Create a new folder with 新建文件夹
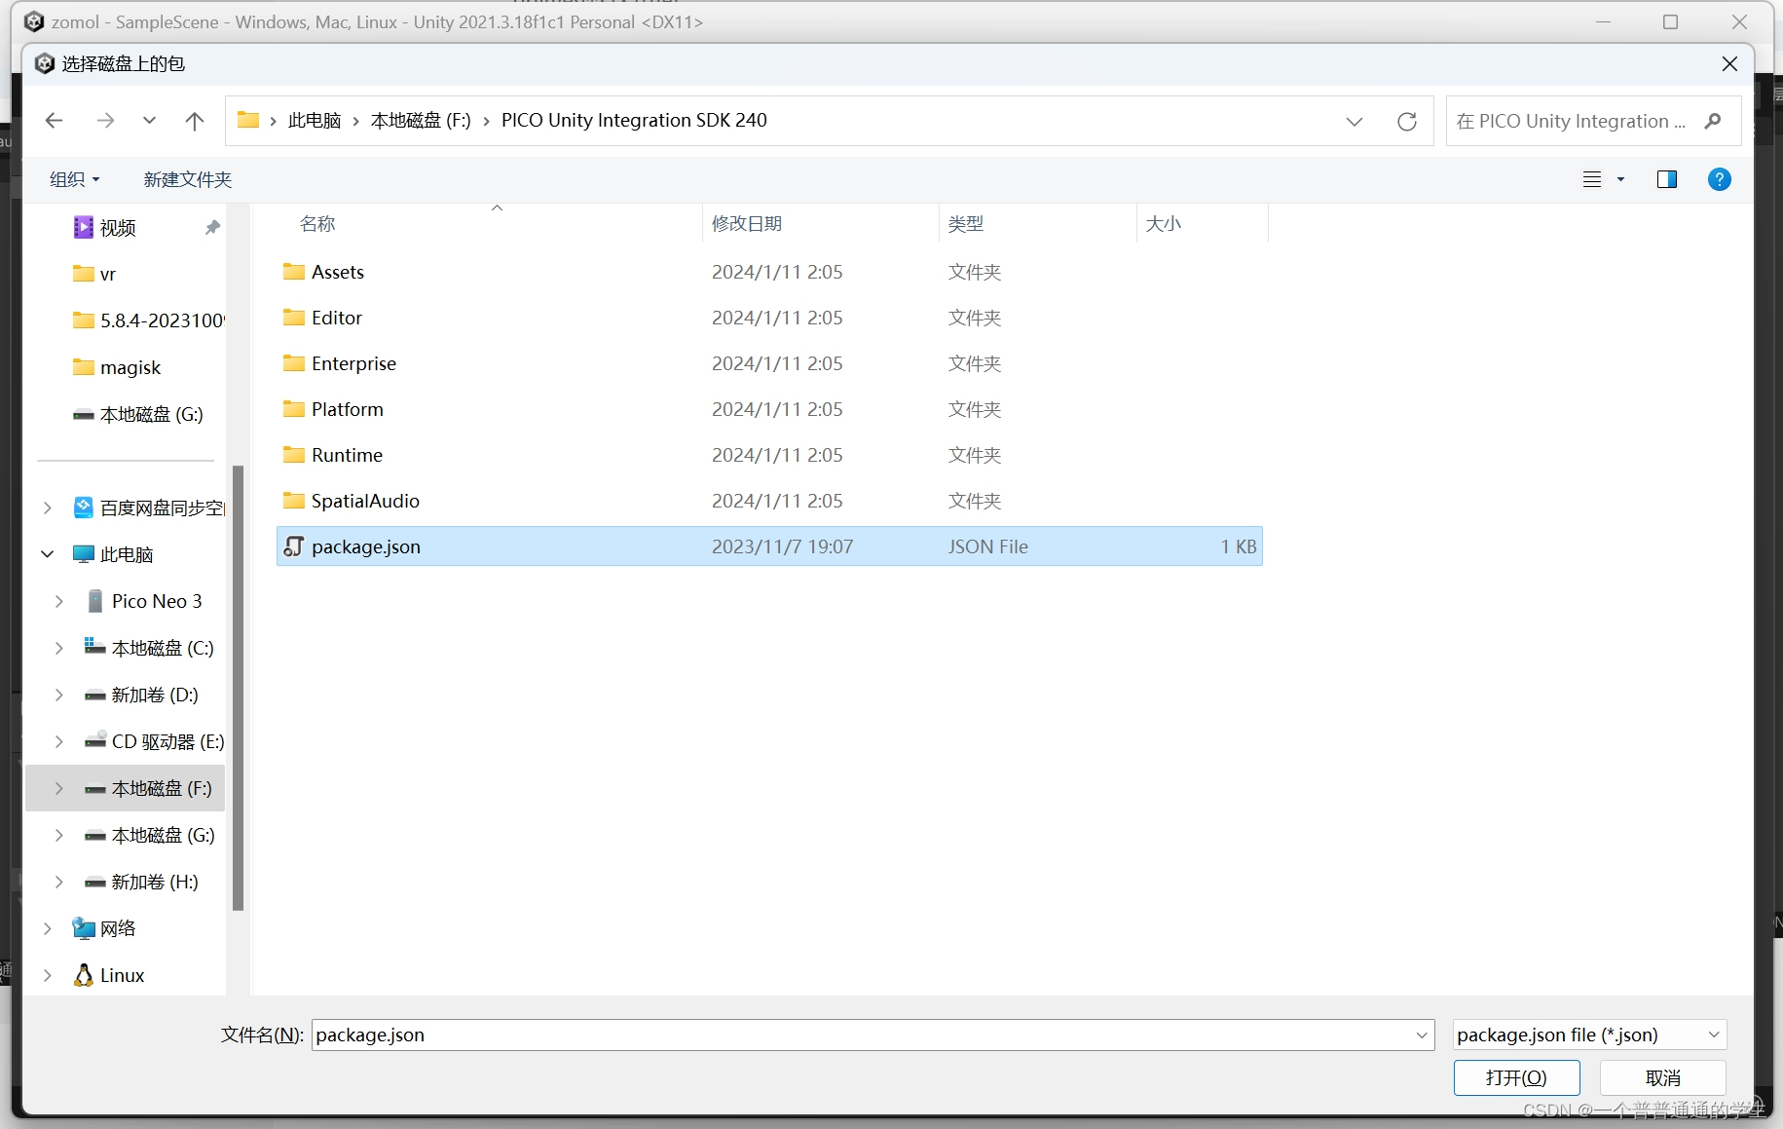The width and height of the screenshot is (1783, 1129). point(188,179)
